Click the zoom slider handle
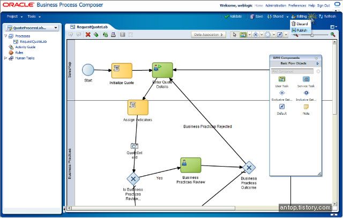This screenshot has height=218, width=343. (312, 35)
